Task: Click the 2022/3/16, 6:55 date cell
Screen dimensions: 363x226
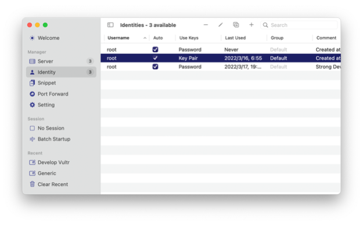Action: click(243, 58)
